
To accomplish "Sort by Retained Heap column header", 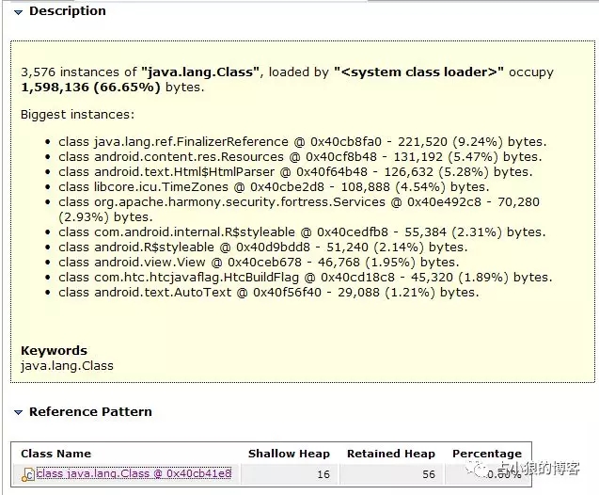I will (391, 454).
